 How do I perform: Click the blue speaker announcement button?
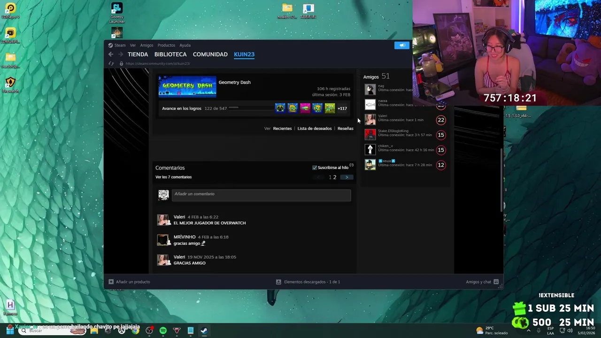[x=402, y=45]
